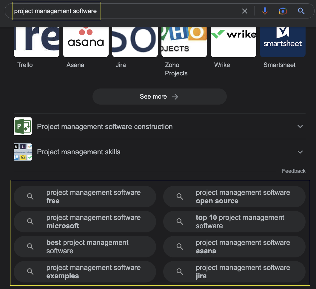Expand 'Project management software construction' row
The image size is (316, 289).
(300, 126)
